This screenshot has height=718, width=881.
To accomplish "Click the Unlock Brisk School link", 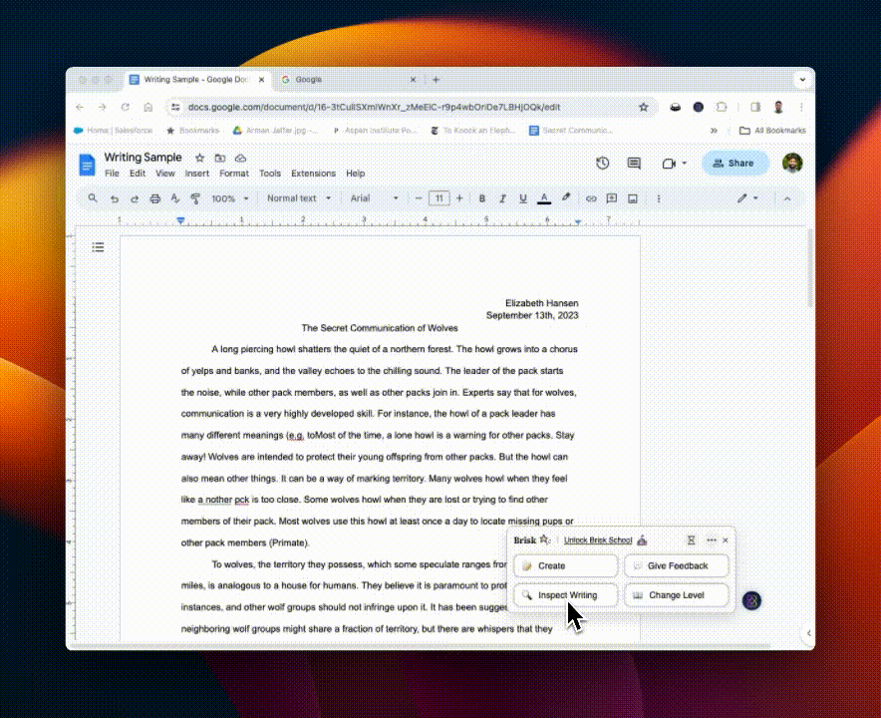I will pyautogui.click(x=597, y=540).
